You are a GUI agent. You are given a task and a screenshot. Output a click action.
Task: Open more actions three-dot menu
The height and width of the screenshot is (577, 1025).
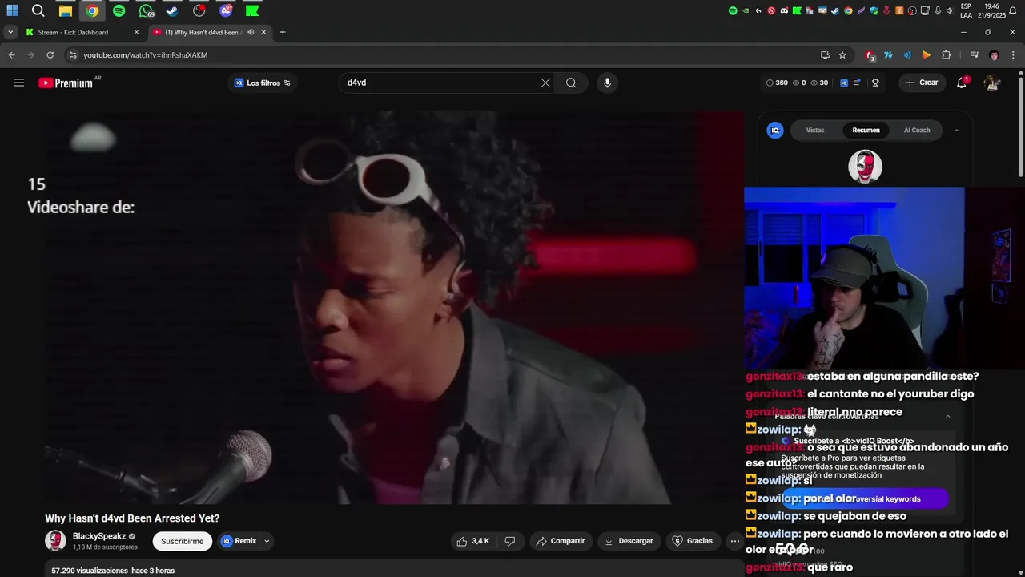[x=734, y=541]
